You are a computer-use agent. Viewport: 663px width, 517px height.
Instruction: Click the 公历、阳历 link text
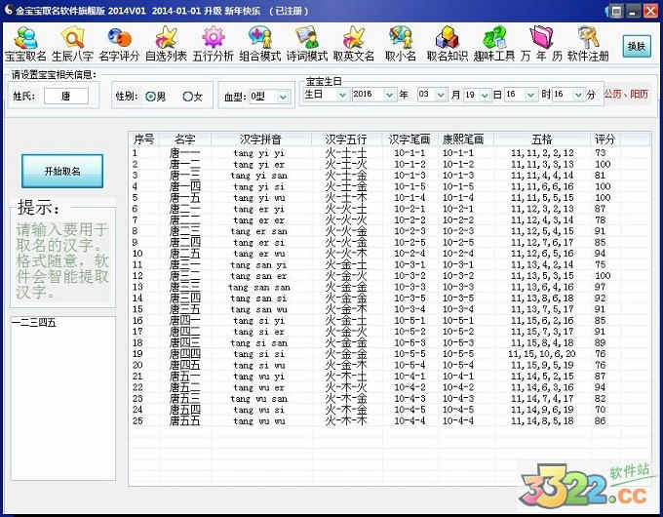625,94
